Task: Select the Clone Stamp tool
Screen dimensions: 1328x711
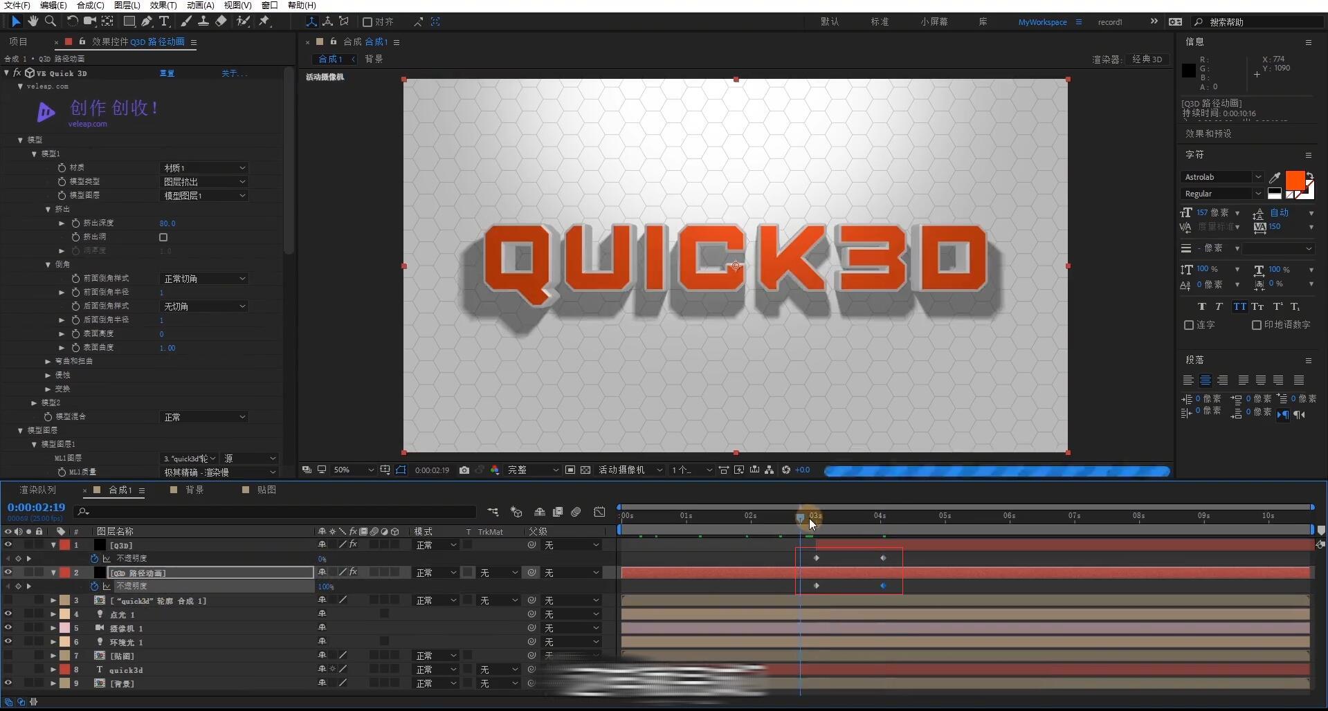Action: coord(203,21)
